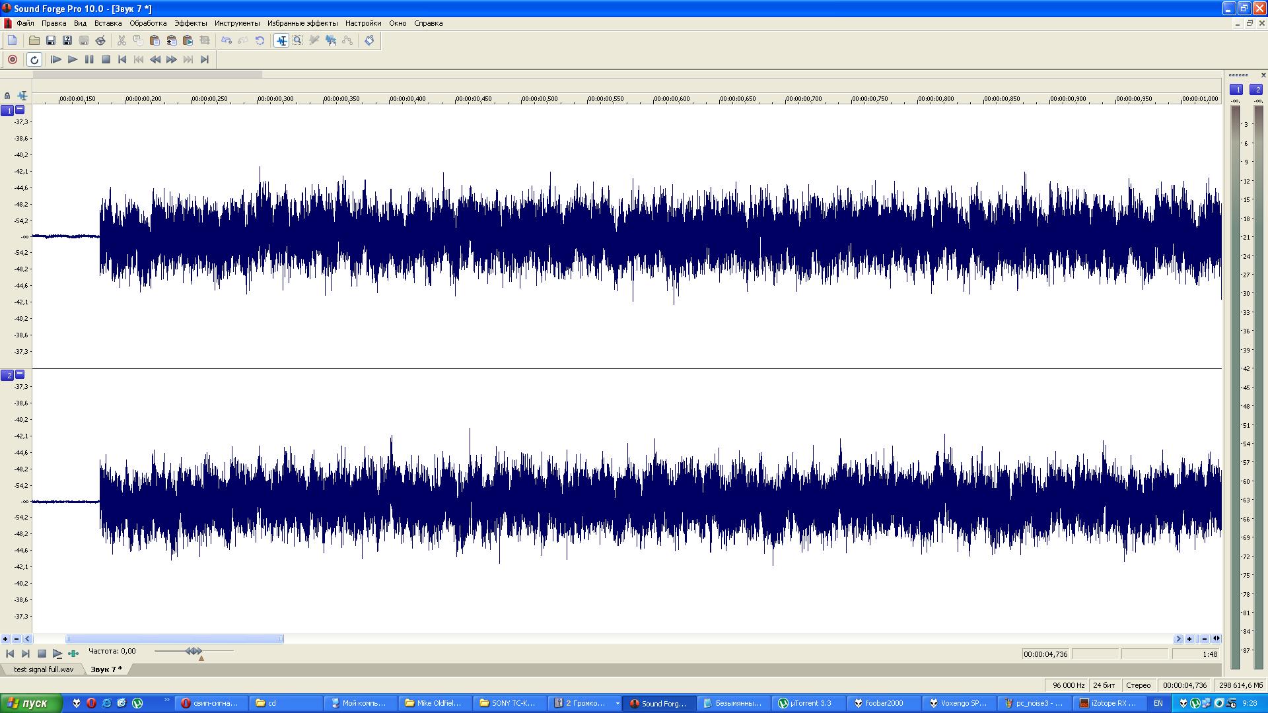Viewport: 1268px width, 713px height.
Task: Switch to the test signal full.wav tab
Action: point(44,669)
